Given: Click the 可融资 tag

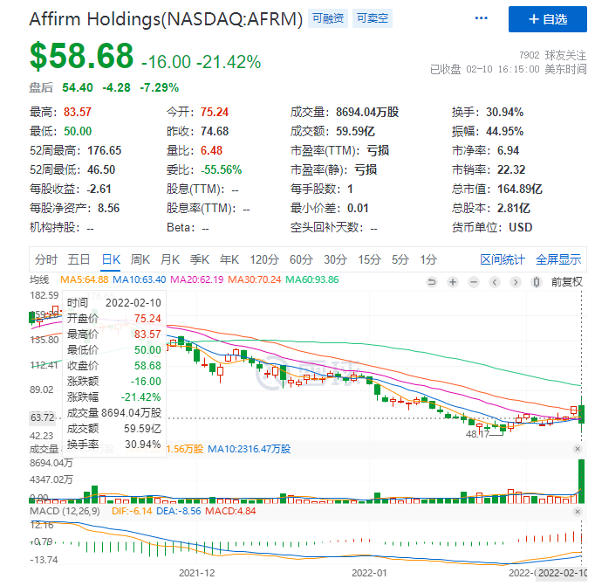Looking at the screenshot, I should pyautogui.click(x=328, y=18).
